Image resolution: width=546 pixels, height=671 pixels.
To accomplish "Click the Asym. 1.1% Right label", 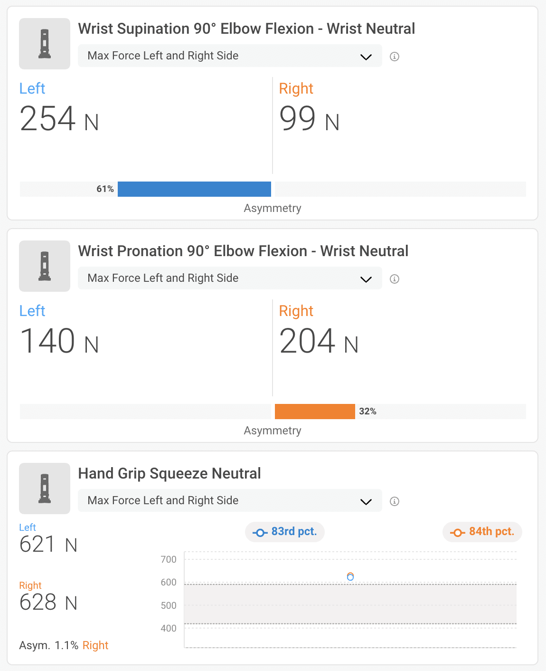I will click(x=64, y=645).
